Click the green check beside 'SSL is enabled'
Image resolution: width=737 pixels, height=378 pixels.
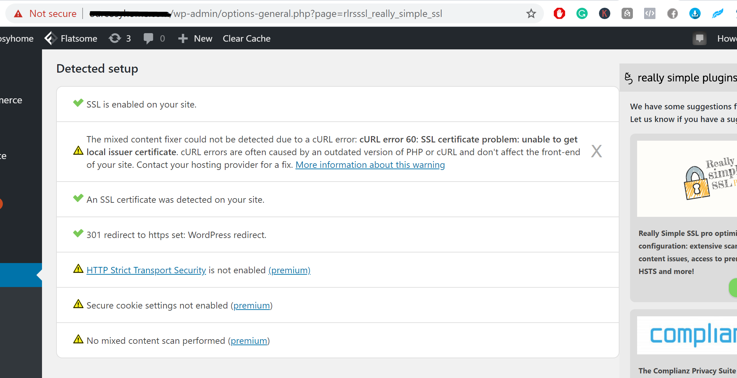point(78,103)
